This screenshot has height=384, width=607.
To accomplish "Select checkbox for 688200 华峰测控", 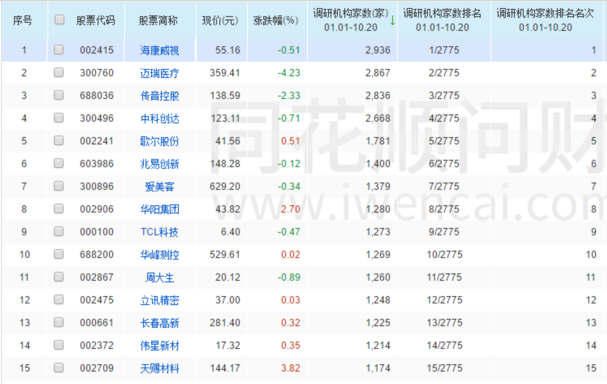I will click(x=59, y=254).
